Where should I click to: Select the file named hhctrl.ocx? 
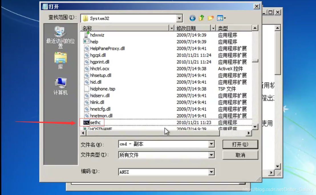[x=100, y=69]
